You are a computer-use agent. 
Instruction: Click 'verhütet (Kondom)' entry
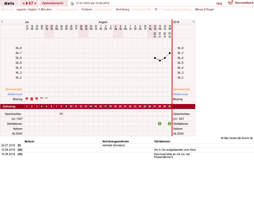(114, 146)
